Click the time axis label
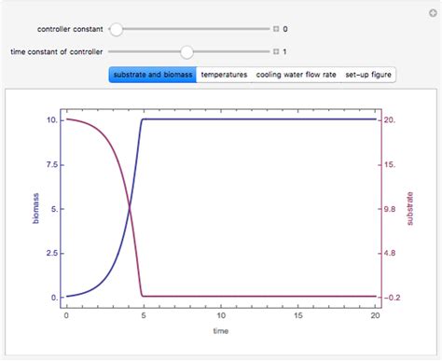Image resolution: width=442 pixels, height=362 pixels. 221,331
